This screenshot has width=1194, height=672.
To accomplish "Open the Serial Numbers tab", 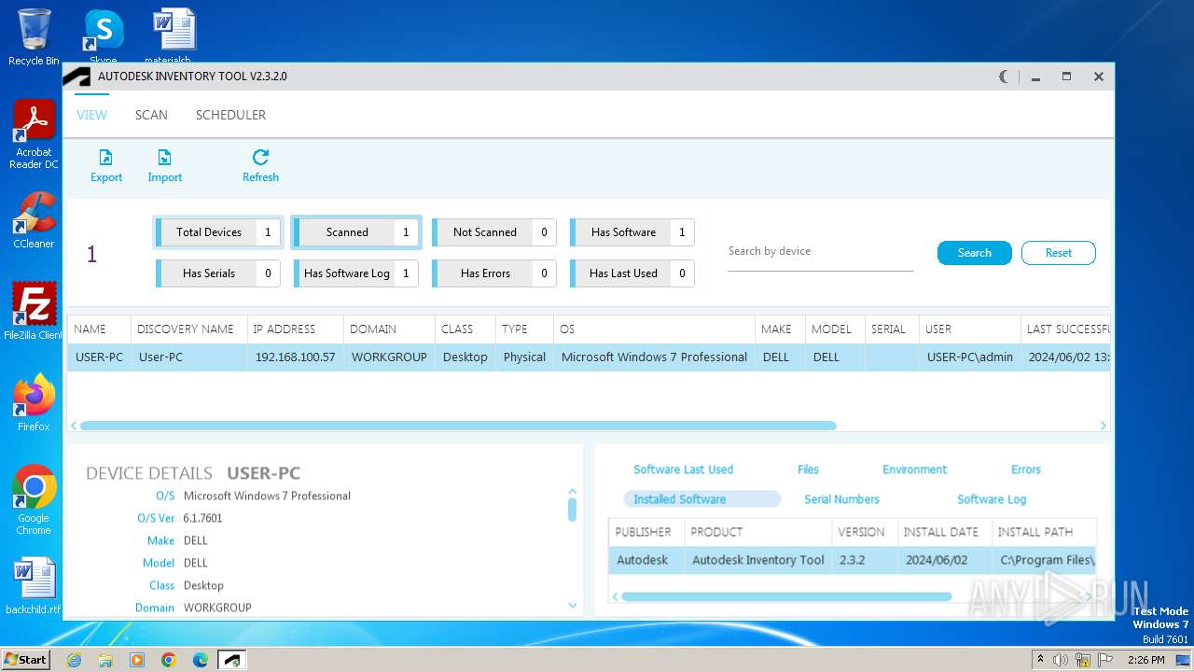I will click(x=841, y=499).
